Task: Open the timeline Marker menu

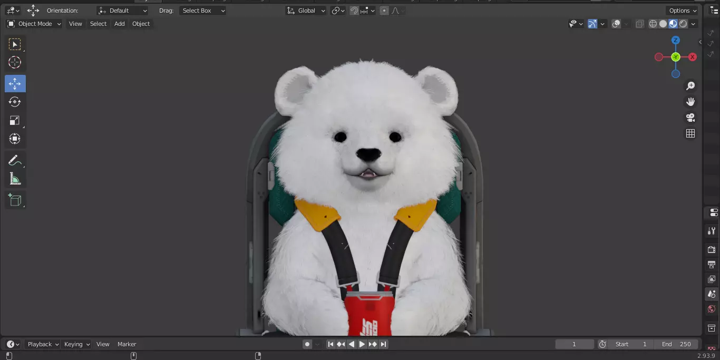Action: 127,344
